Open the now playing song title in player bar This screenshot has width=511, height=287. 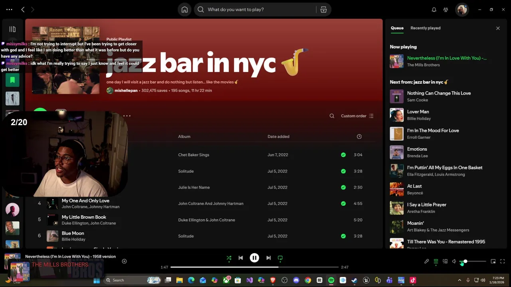[x=70, y=257]
